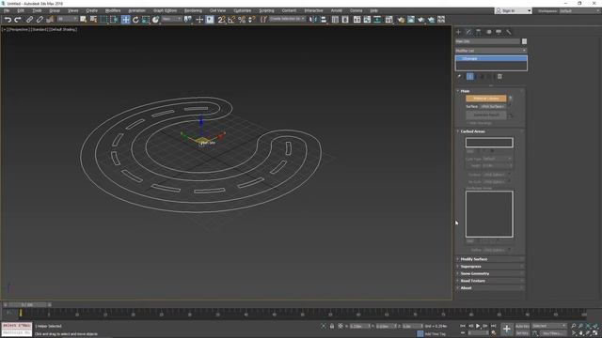Open the reference coordinate system dropdown
Screen dimensions: 602x338
tap(171, 19)
